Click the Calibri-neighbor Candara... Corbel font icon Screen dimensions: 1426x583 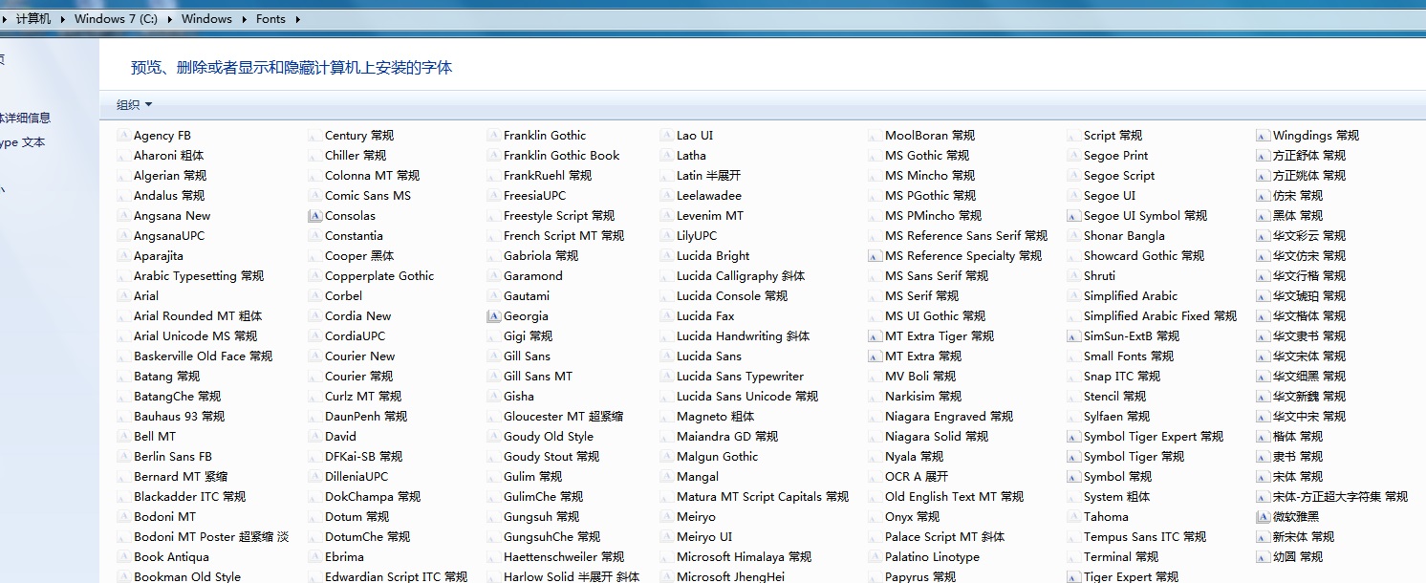(314, 296)
